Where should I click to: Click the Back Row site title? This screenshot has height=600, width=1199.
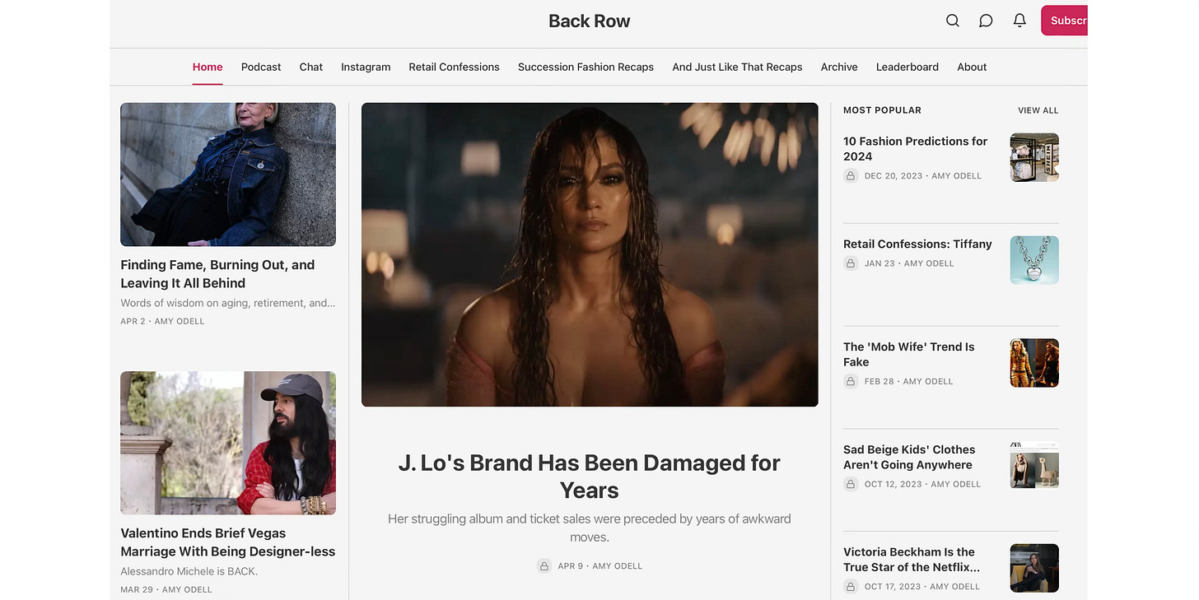click(x=590, y=21)
